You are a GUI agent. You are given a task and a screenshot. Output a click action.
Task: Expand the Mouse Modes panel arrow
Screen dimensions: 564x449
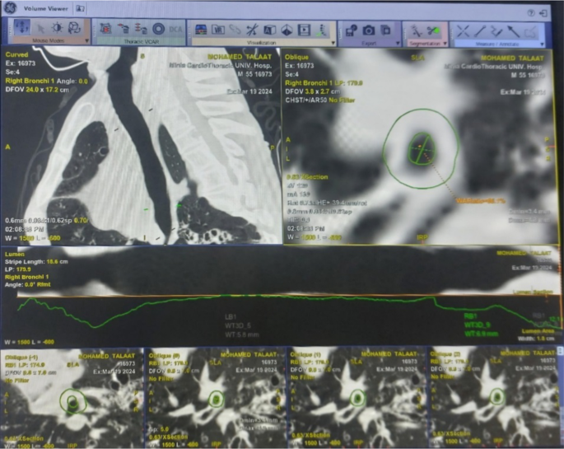point(86,41)
